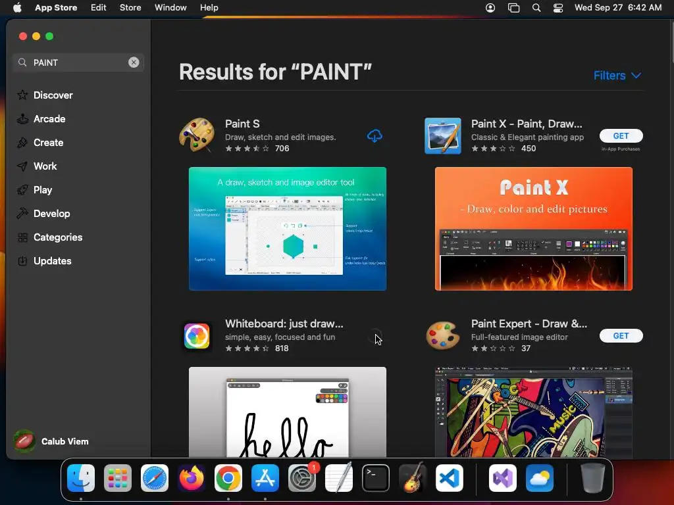The width and height of the screenshot is (674, 505).
Task: View the Whiteboard hello screenshot
Action: pyautogui.click(x=288, y=412)
